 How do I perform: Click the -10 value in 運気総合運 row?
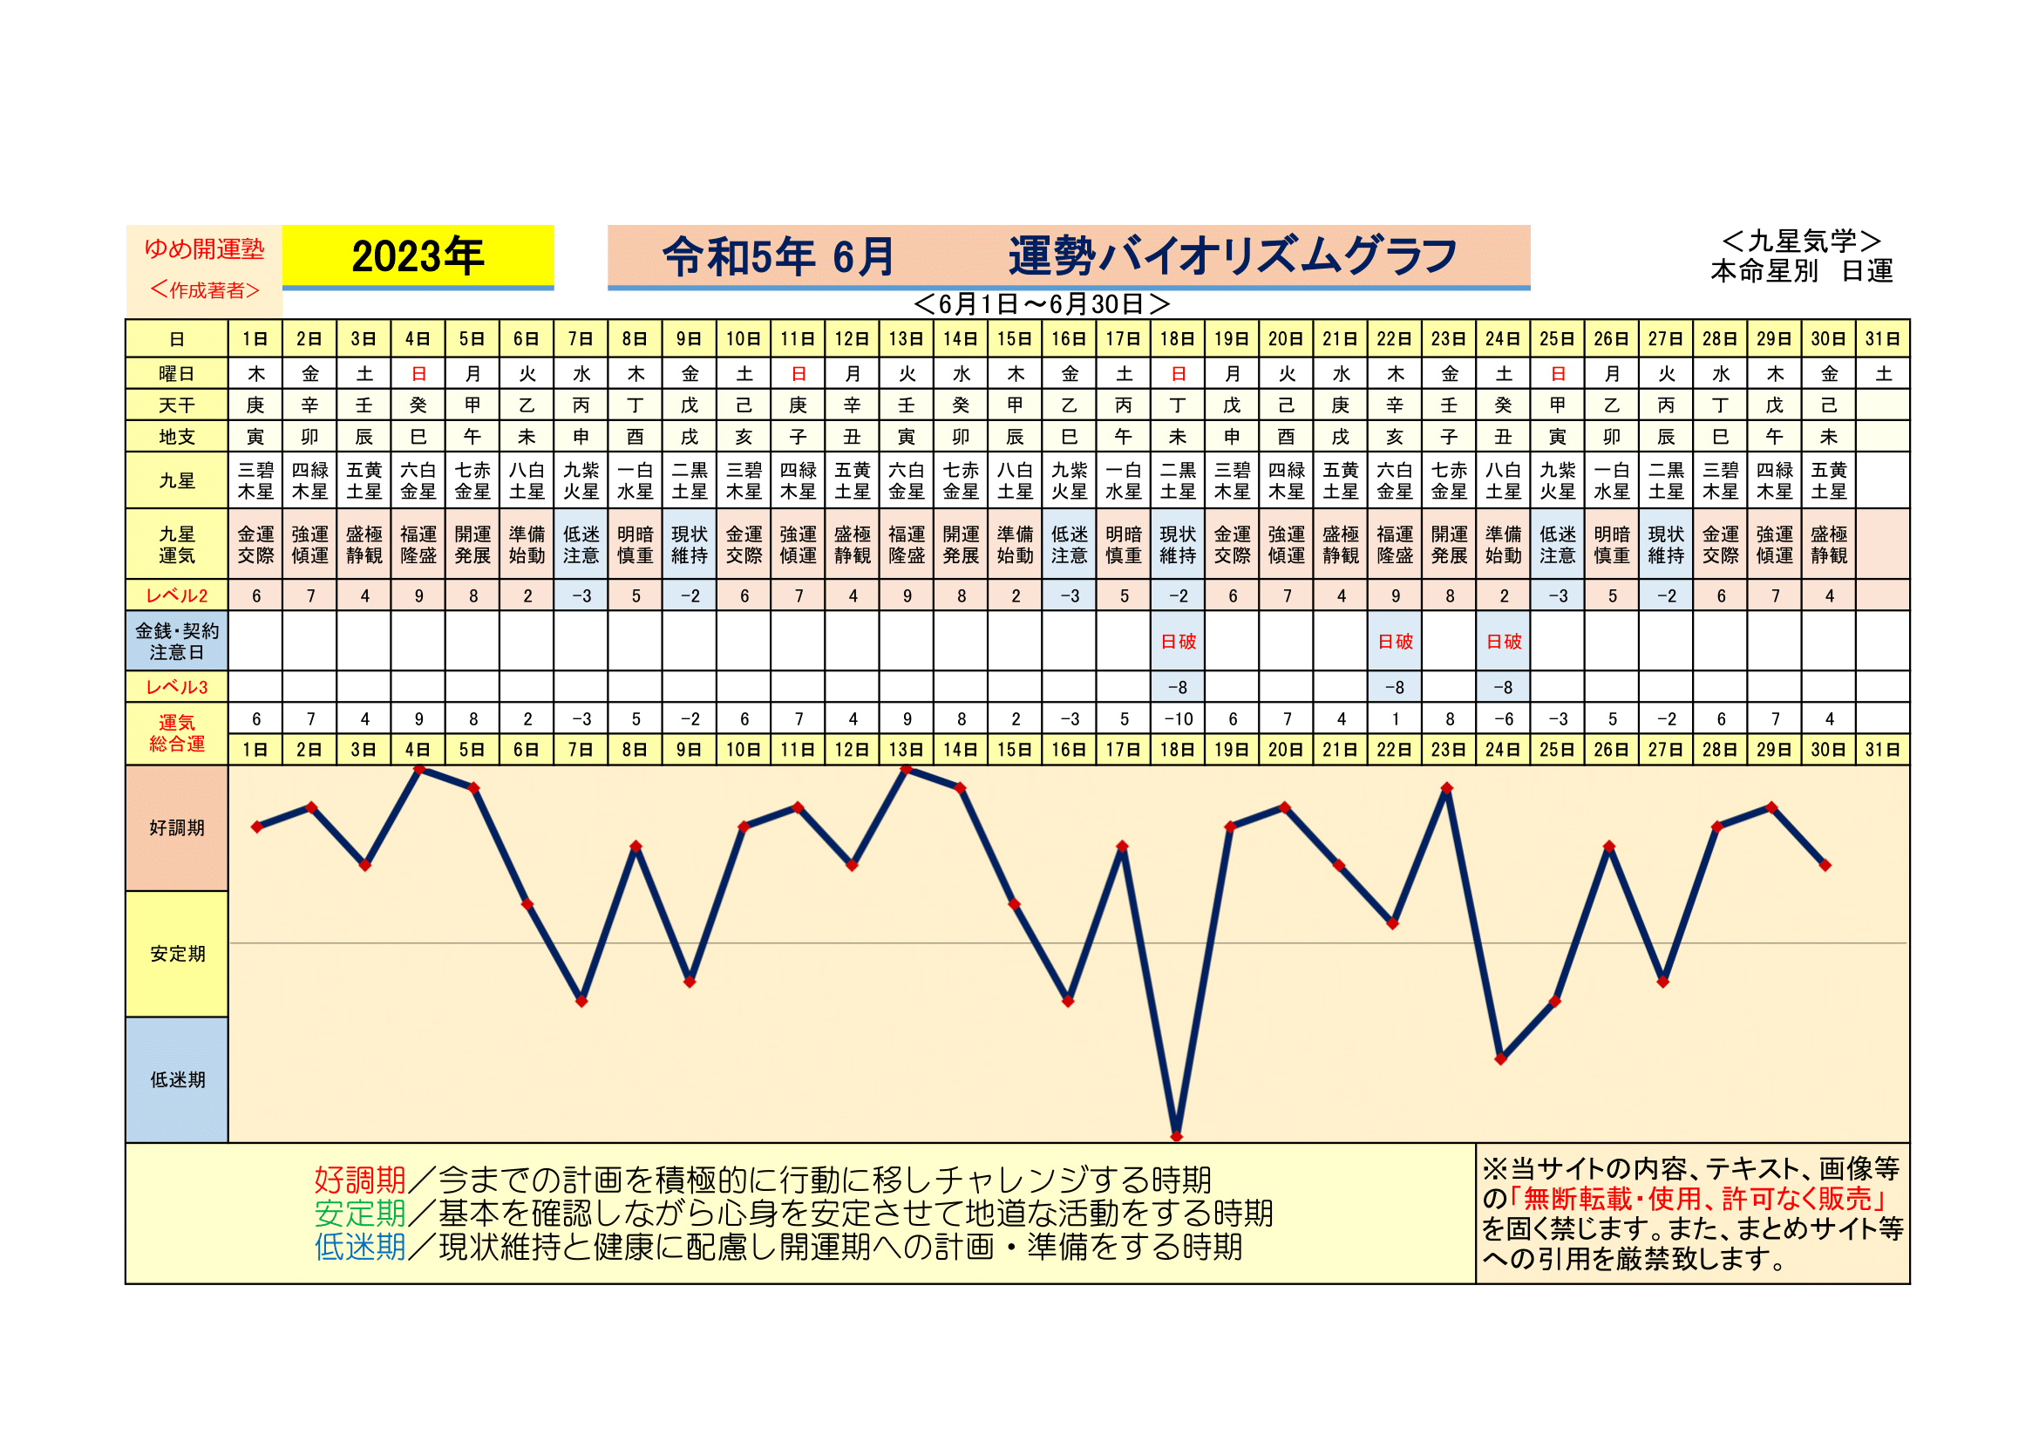[1178, 719]
